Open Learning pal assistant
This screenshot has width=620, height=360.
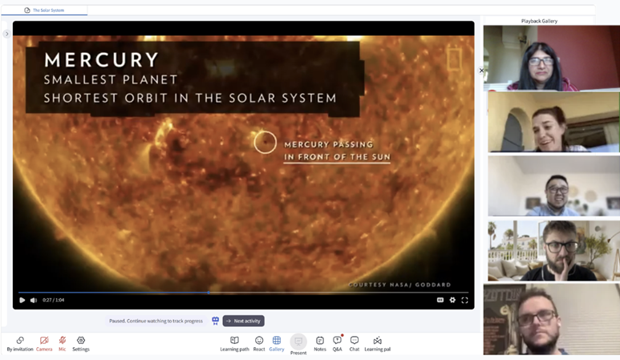[377, 343]
